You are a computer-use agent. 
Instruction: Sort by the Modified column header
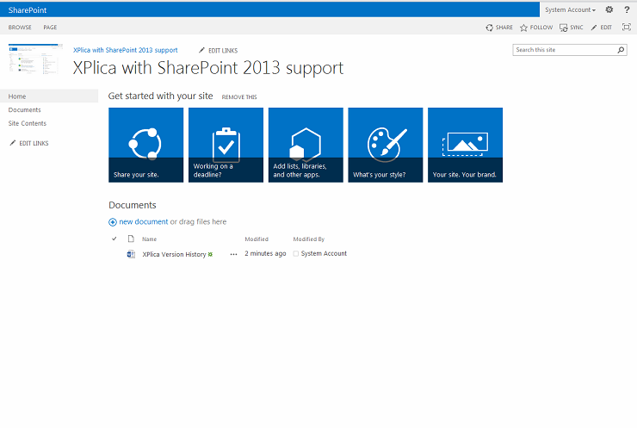[257, 239]
